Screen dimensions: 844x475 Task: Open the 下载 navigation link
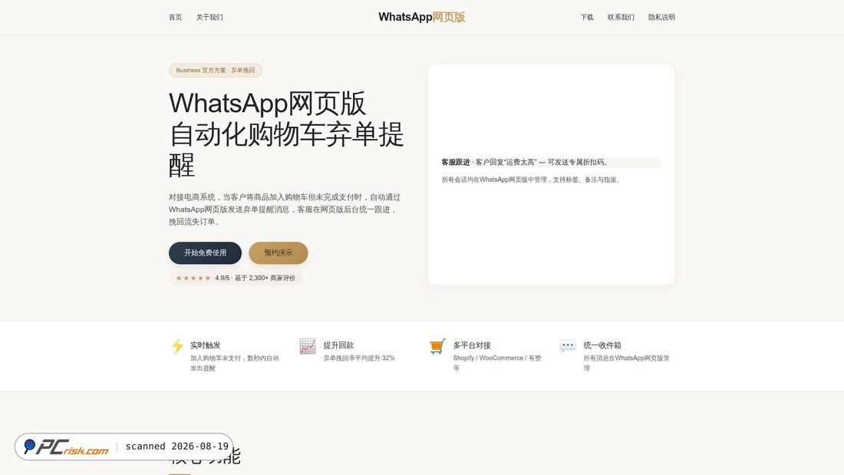(587, 17)
